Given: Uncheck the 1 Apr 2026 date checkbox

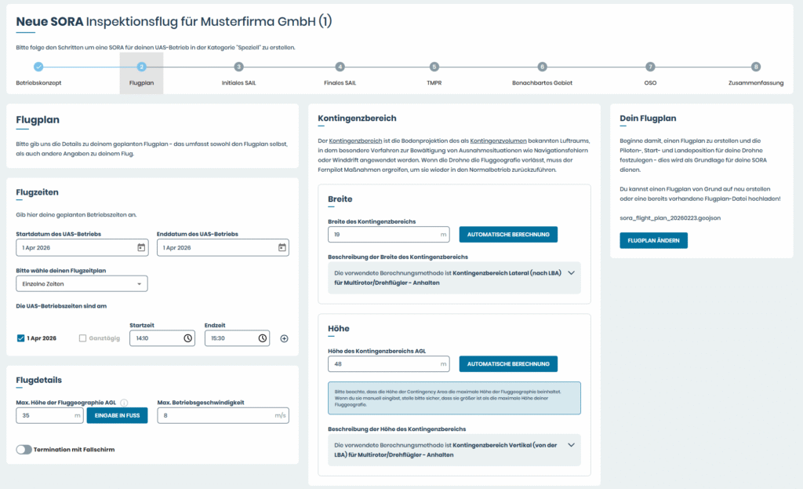Looking at the screenshot, I should point(20,338).
